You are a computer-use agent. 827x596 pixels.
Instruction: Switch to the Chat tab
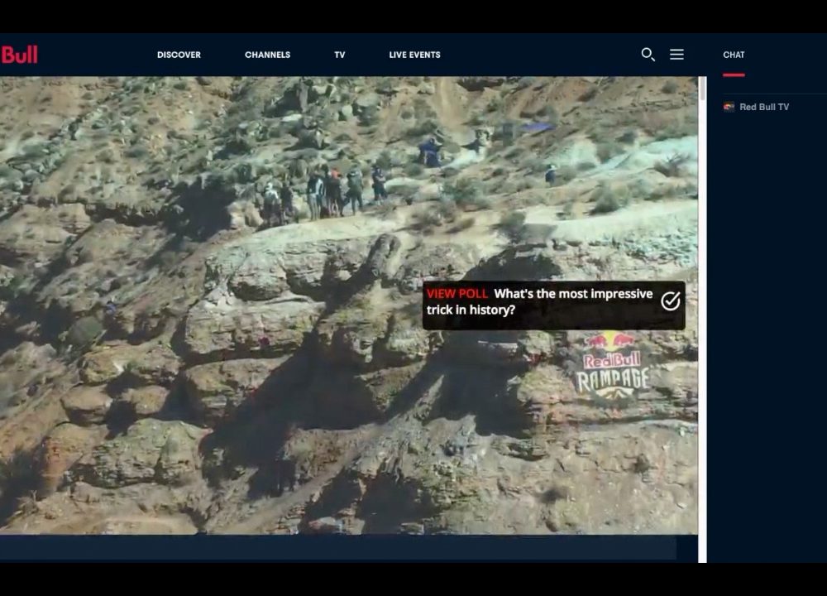pos(734,55)
